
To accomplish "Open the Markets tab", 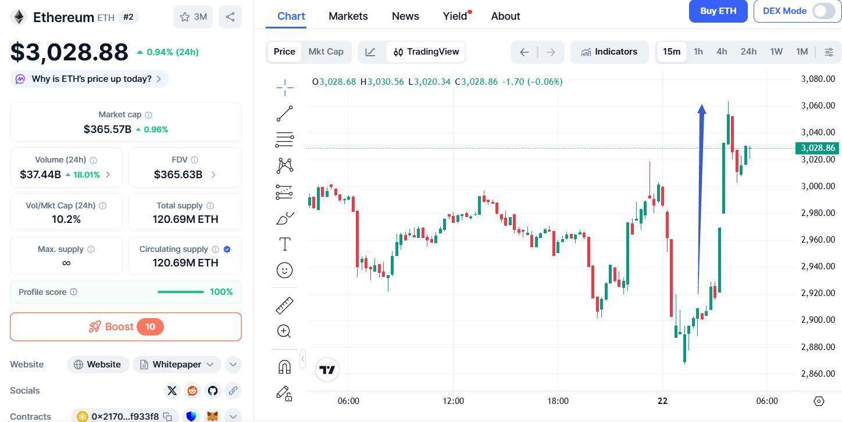I will (x=348, y=16).
